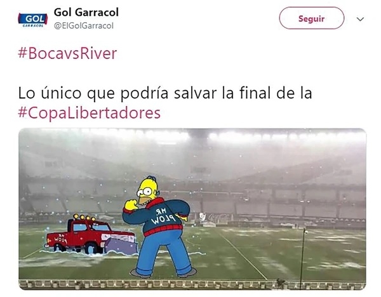Viewport: 381px width, 297px height.
Task: Open the @ElGolGarracol handle link
Action: pyautogui.click(x=84, y=26)
